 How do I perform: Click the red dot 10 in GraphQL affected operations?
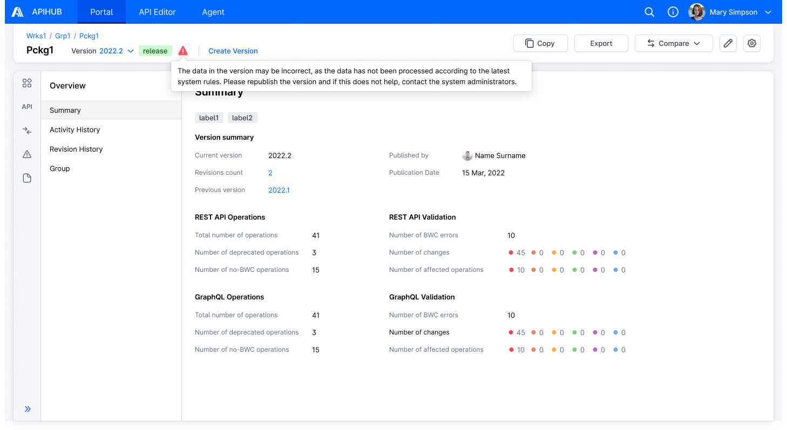pos(511,350)
